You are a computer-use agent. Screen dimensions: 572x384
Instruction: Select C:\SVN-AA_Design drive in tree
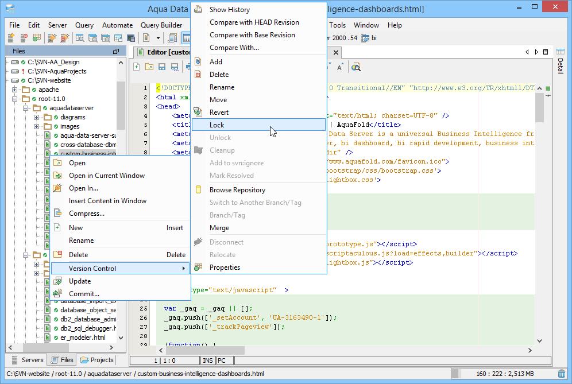tap(53, 62)
